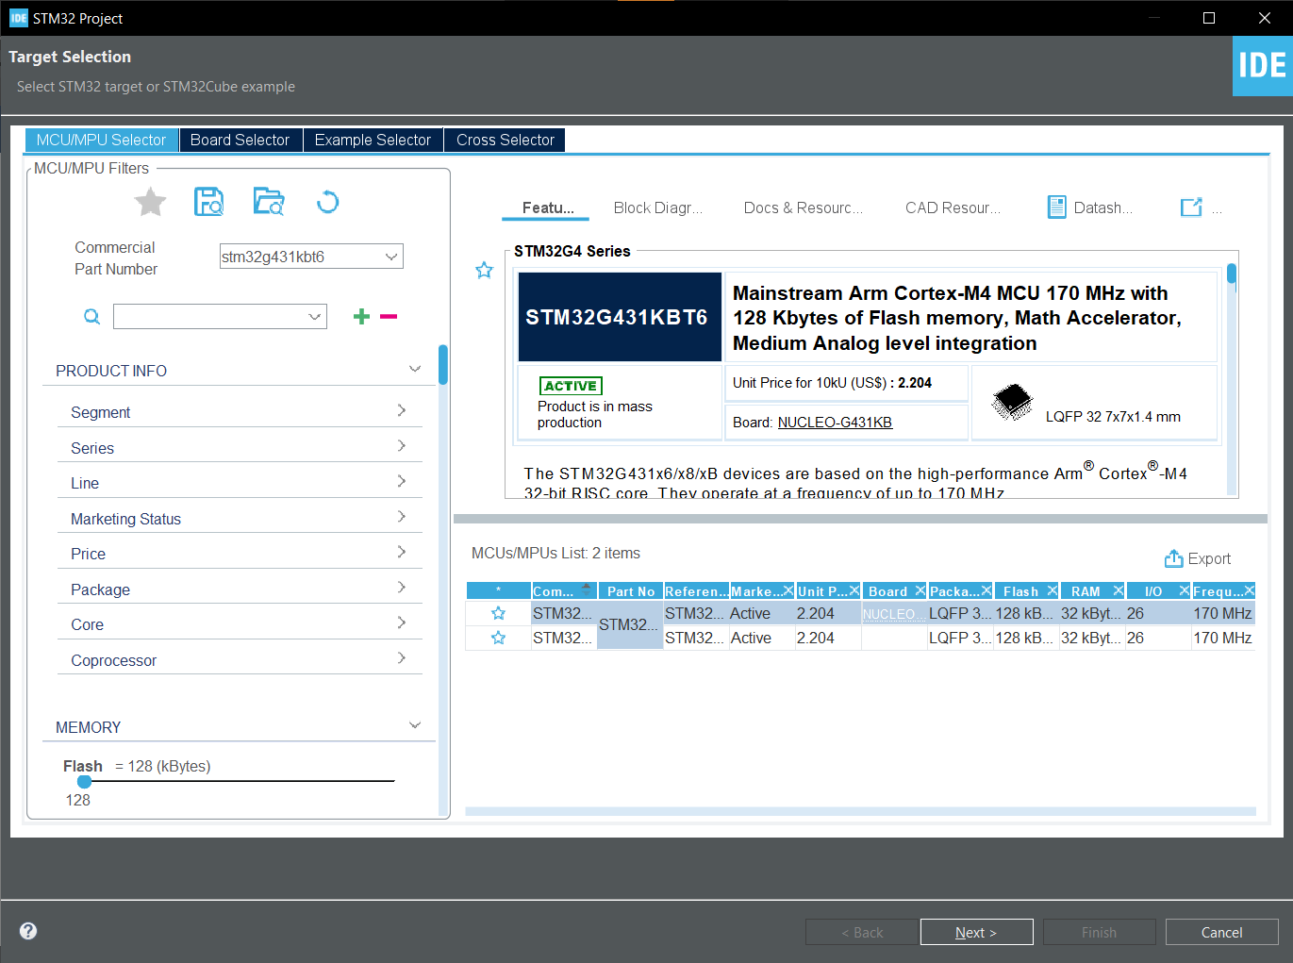Add a filter with the green plus icon
The height and width of the screenshot is (963, 1293).
[361, 317]
